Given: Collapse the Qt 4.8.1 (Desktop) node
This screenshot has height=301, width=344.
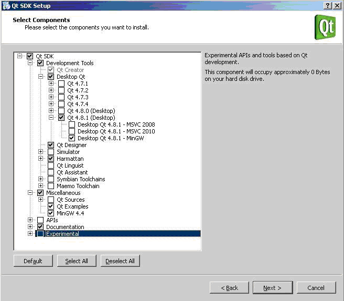Looking at the screenshot, I should point(51,118).
